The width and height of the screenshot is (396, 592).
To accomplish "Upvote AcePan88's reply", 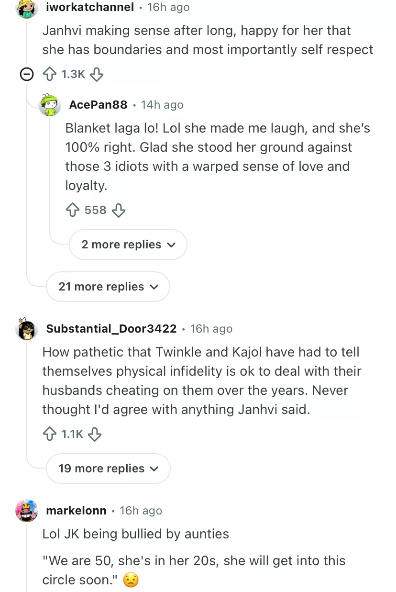I will 73,210.
